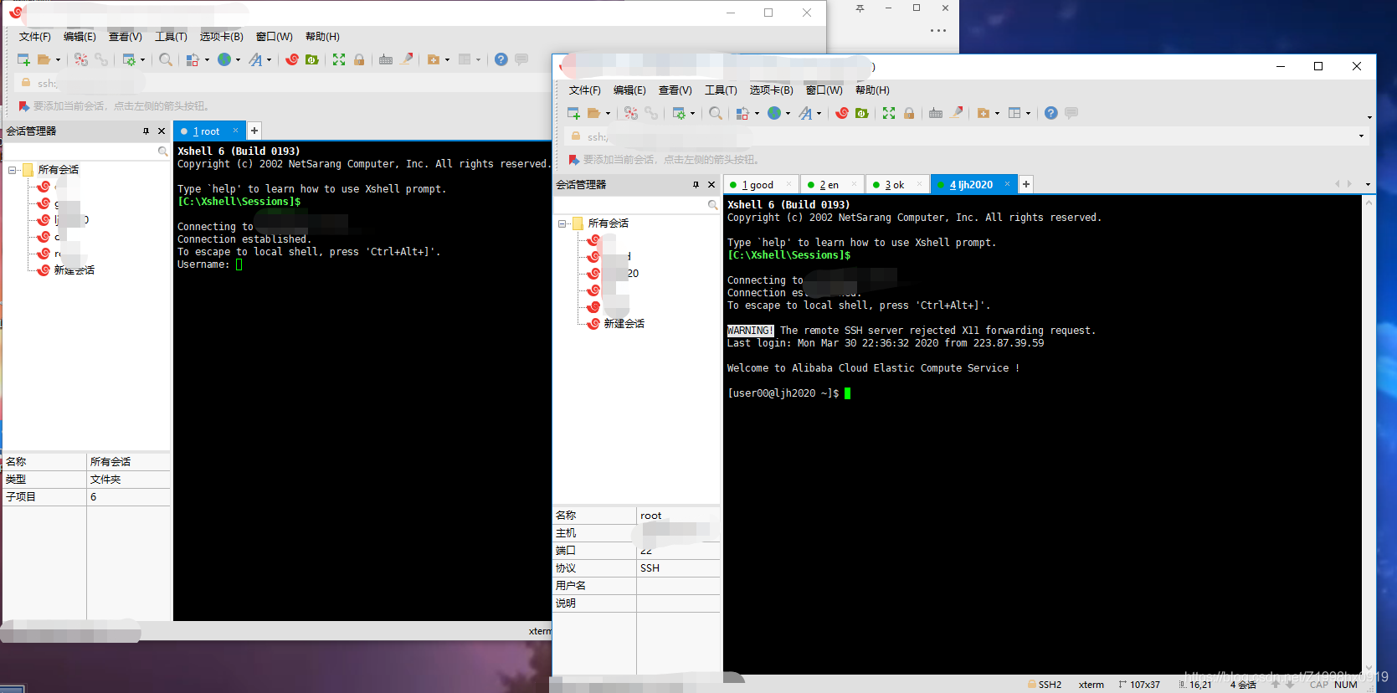Open session properties gear icon in front window
Screen dimensions: 1397x693
tap(679, 113)
